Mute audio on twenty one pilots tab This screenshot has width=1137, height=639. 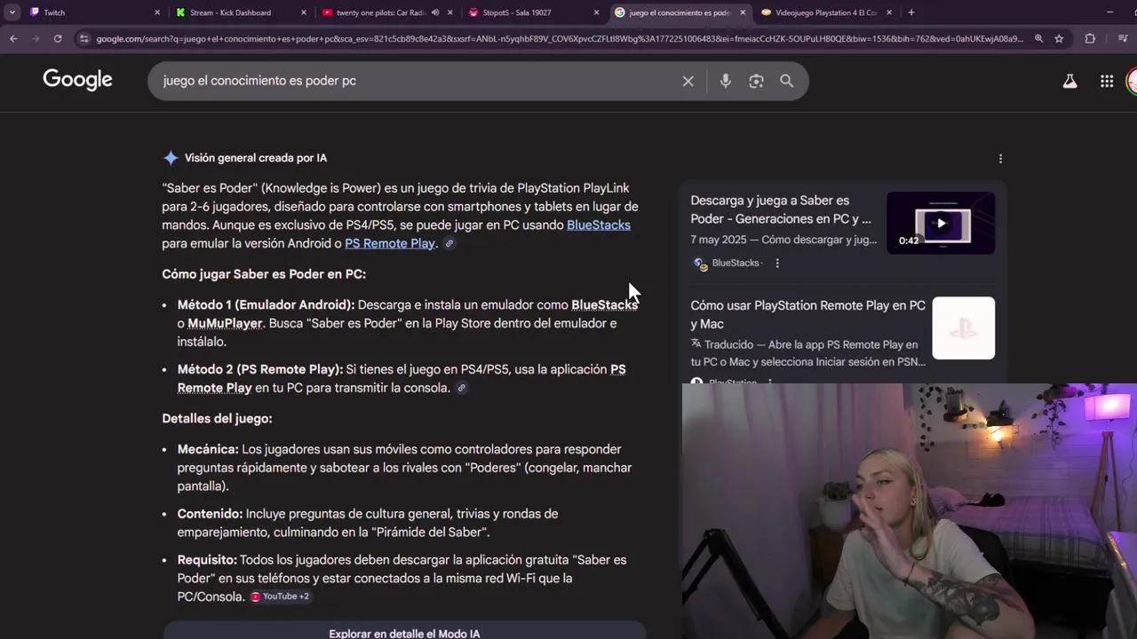[435, 12]
